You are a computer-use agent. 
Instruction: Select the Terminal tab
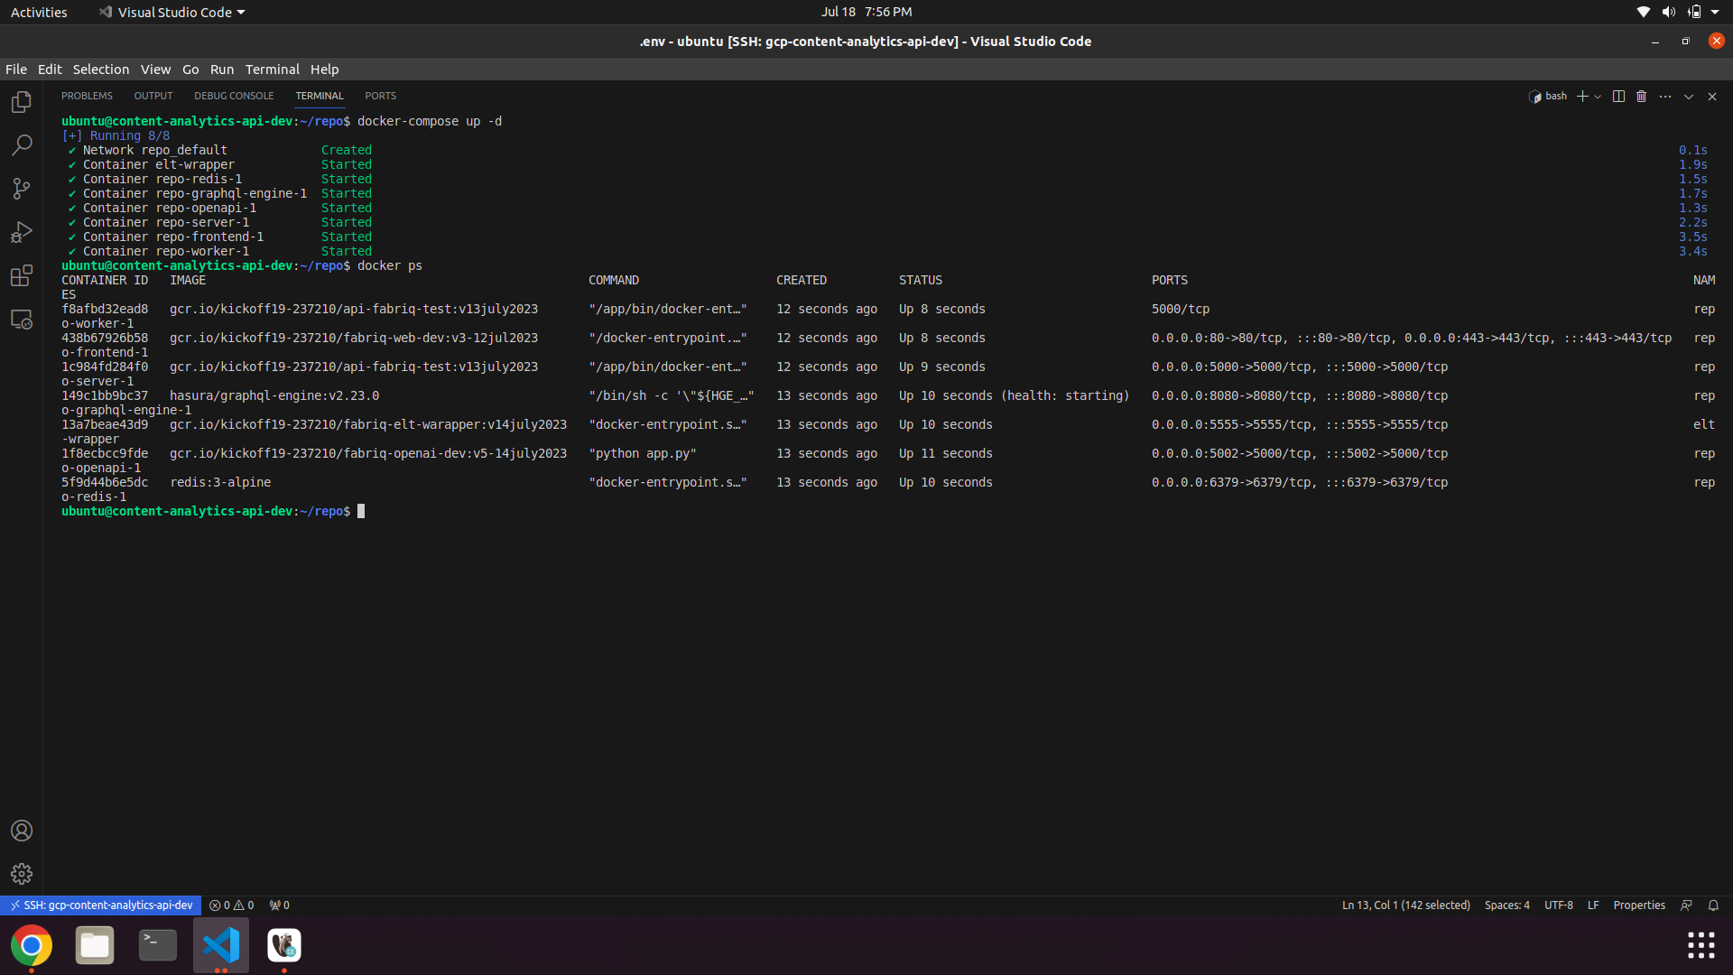click(320, 96)
